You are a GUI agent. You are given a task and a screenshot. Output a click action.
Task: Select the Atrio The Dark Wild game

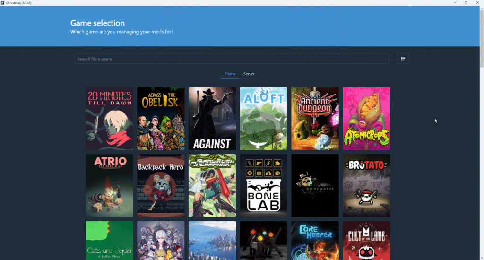pos(109,186)
